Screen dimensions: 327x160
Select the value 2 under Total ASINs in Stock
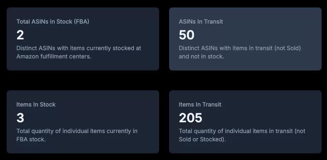pyautogui.click(x=20, y=35)
